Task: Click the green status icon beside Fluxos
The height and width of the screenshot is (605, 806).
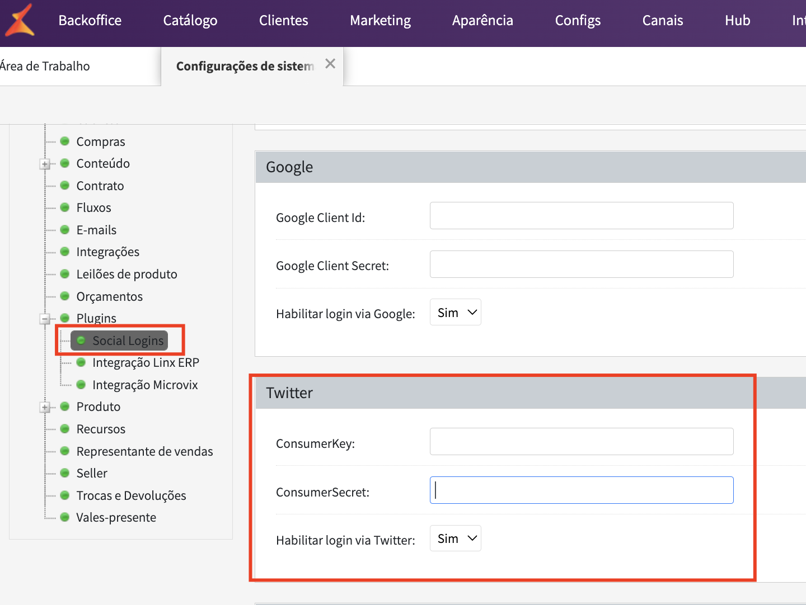Action: (65, 207)
